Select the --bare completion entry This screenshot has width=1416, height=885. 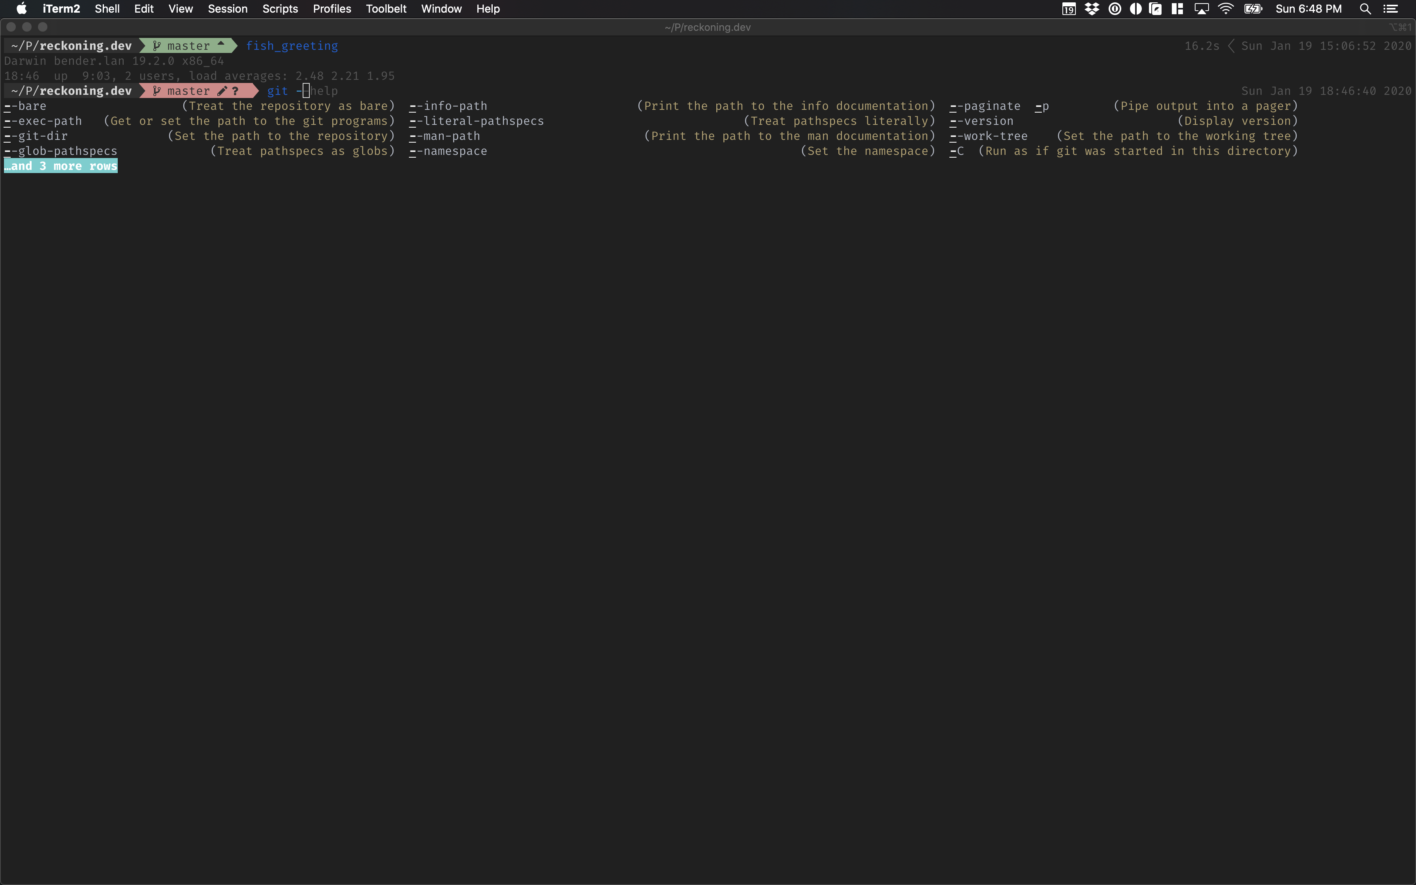click(x=26, y=106)
